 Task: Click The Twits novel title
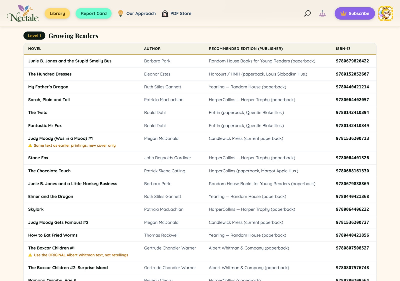(x=37, y=113)
